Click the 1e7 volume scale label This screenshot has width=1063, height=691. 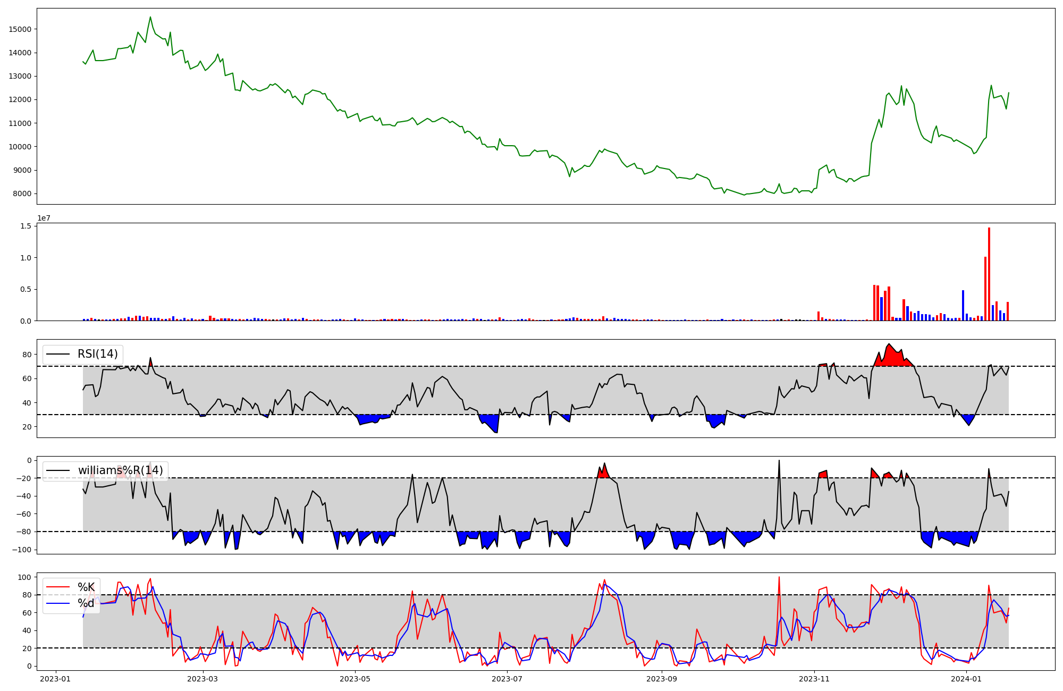44,218
